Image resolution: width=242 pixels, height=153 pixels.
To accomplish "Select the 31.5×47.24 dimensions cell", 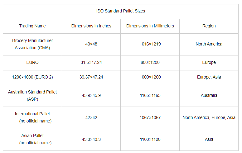I will coord(91,62).
